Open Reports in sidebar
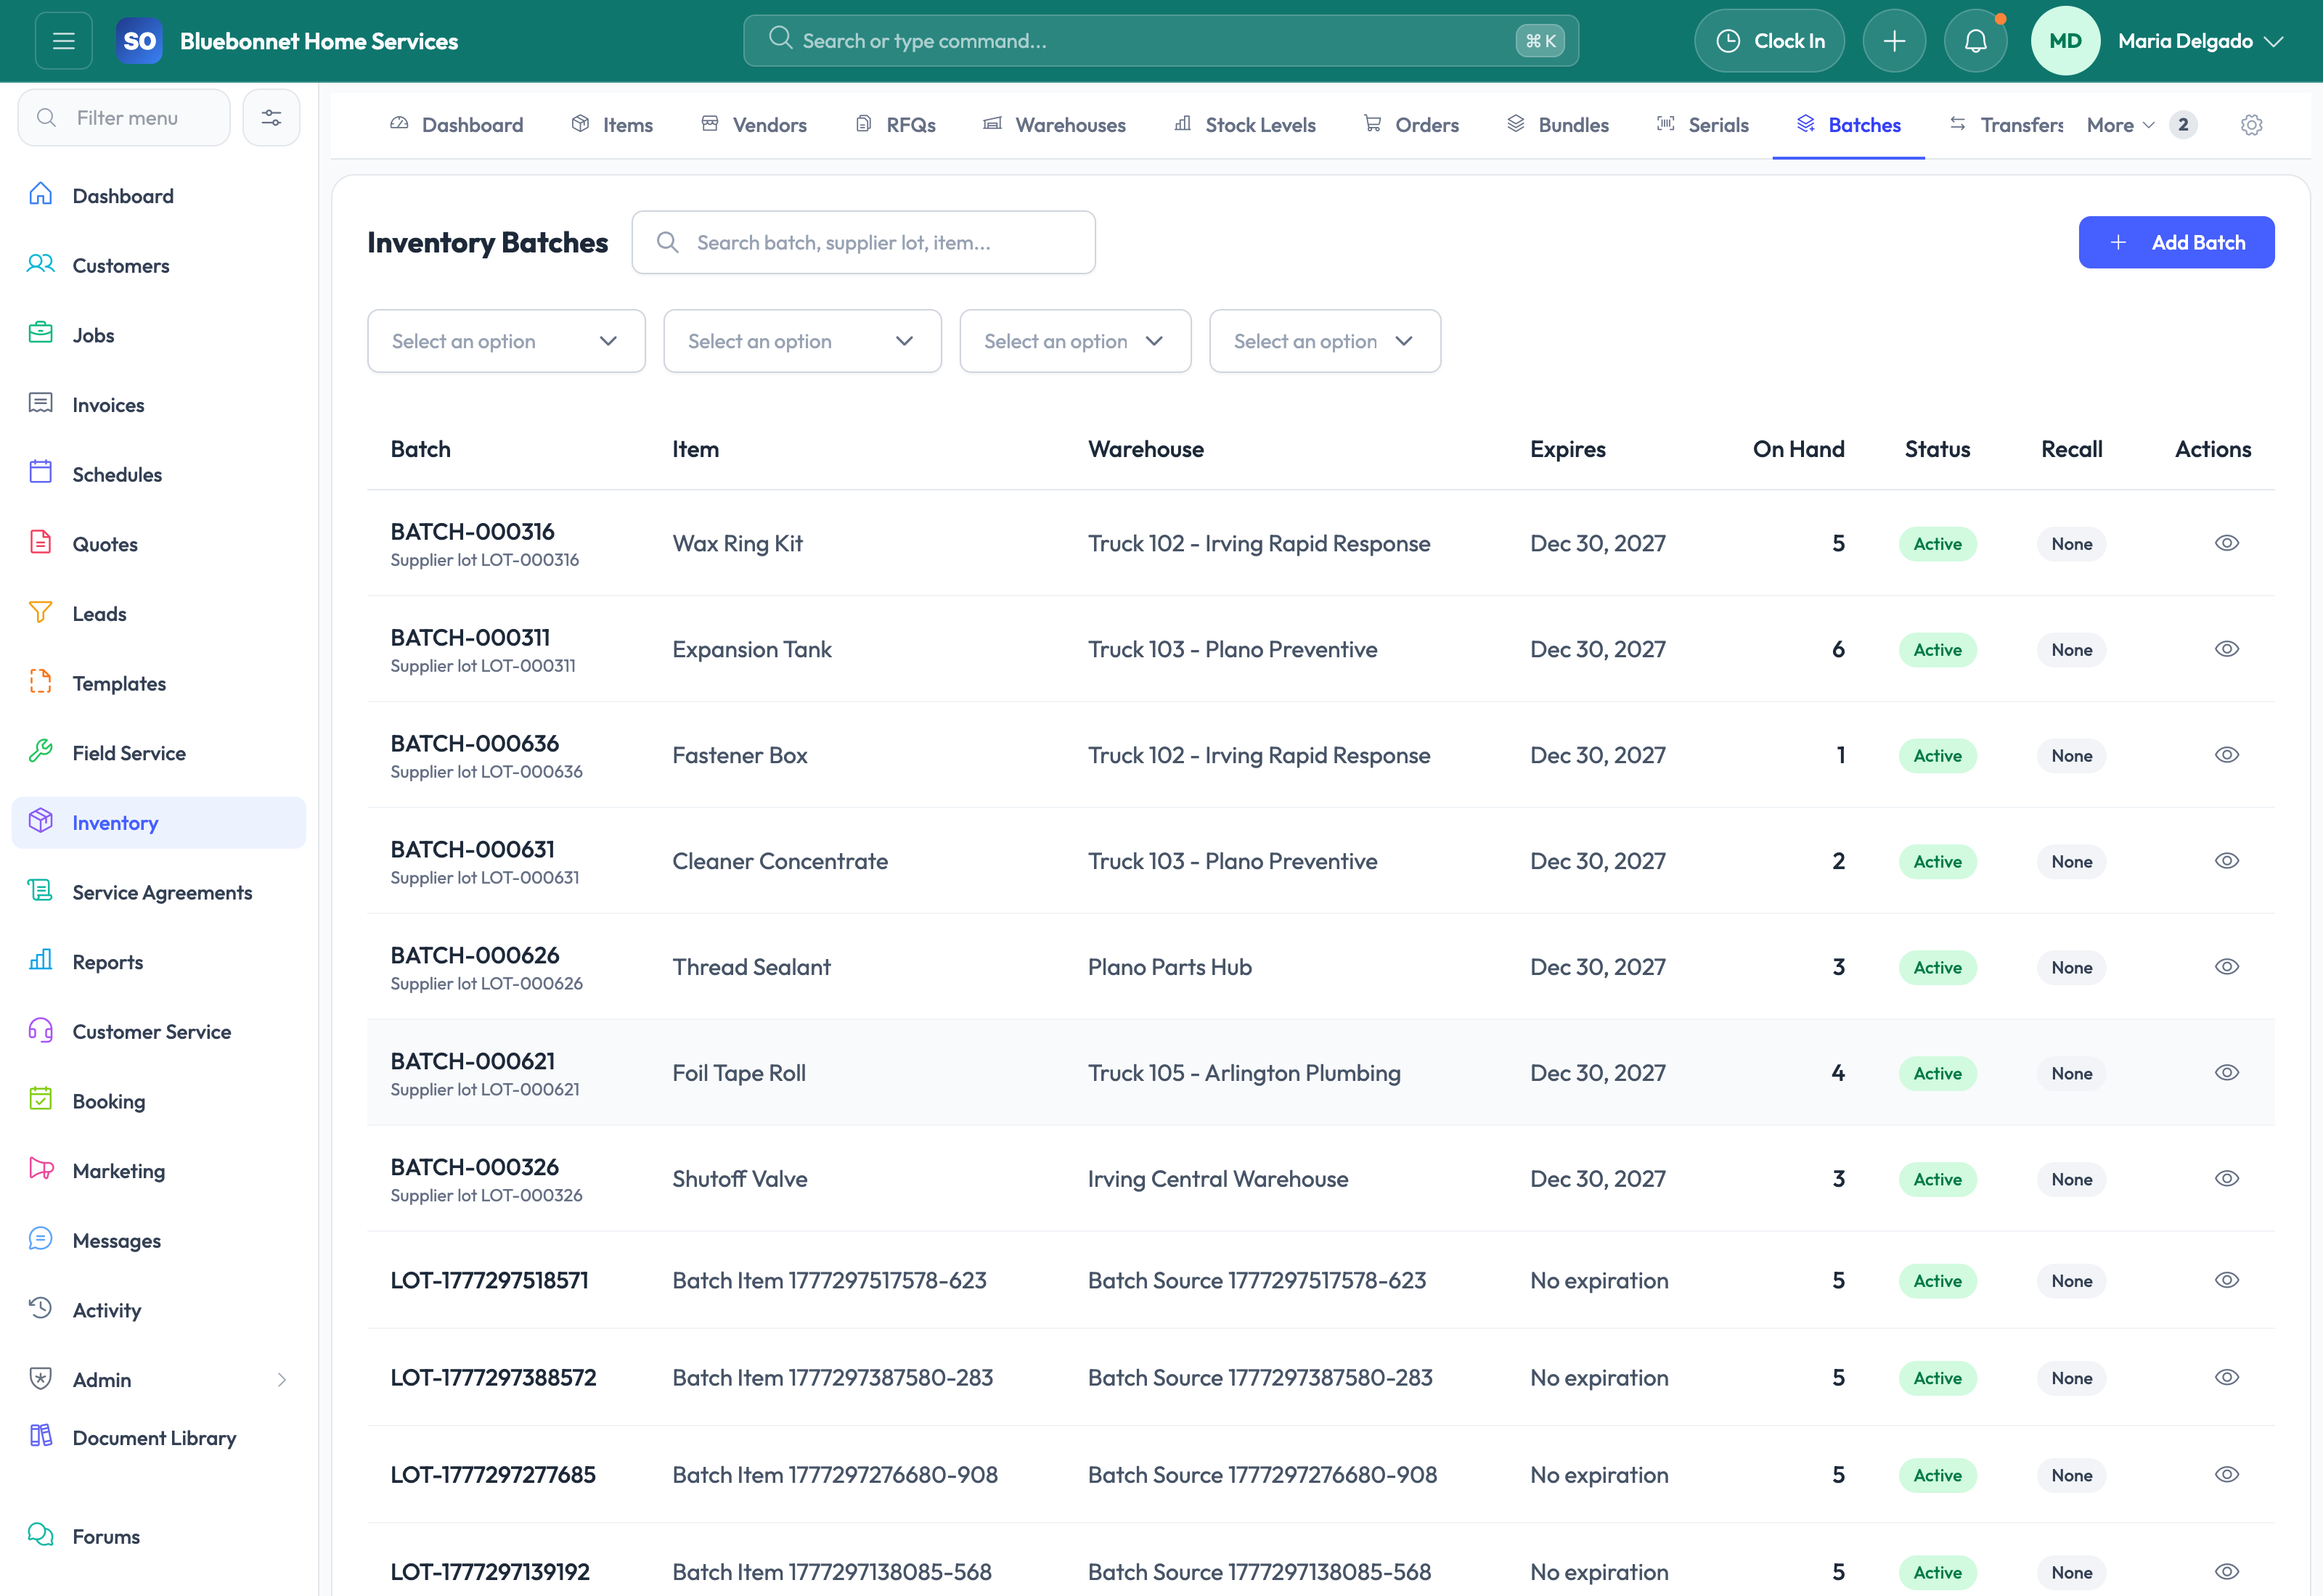 159,962
